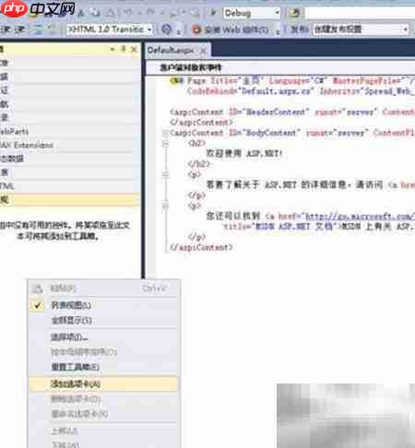415x448 pixels.
Task: Collapse the BodyContent asp:Content code block
Action: coord(165,133)
